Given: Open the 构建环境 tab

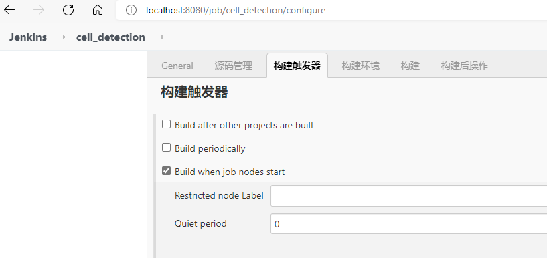Looking at the screenshot, I should point(361,66).
